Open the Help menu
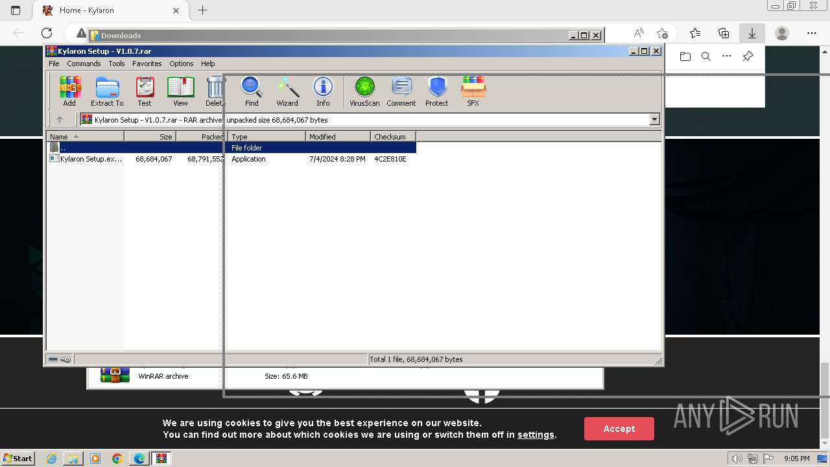830x467 pixels. tap(207, 64)
